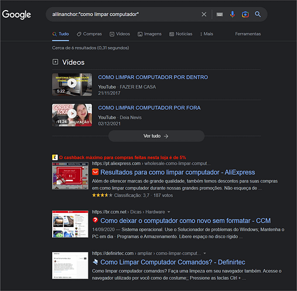Expand dropdown arrow beside definirtec.com URL
This screenshot has height=291, width=297.
coord(204,253)
